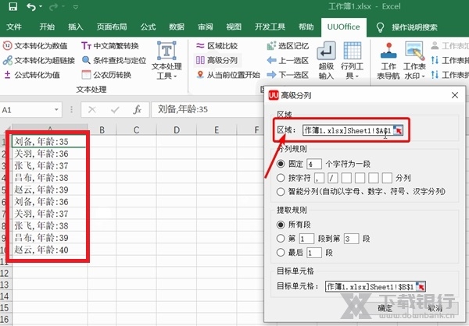Click the Name Box showing A1
This screenshot has height=326, width=469.
[27, 110]
